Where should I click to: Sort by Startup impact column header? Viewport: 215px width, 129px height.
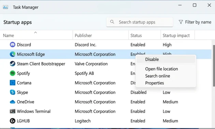tap(177, 35)
